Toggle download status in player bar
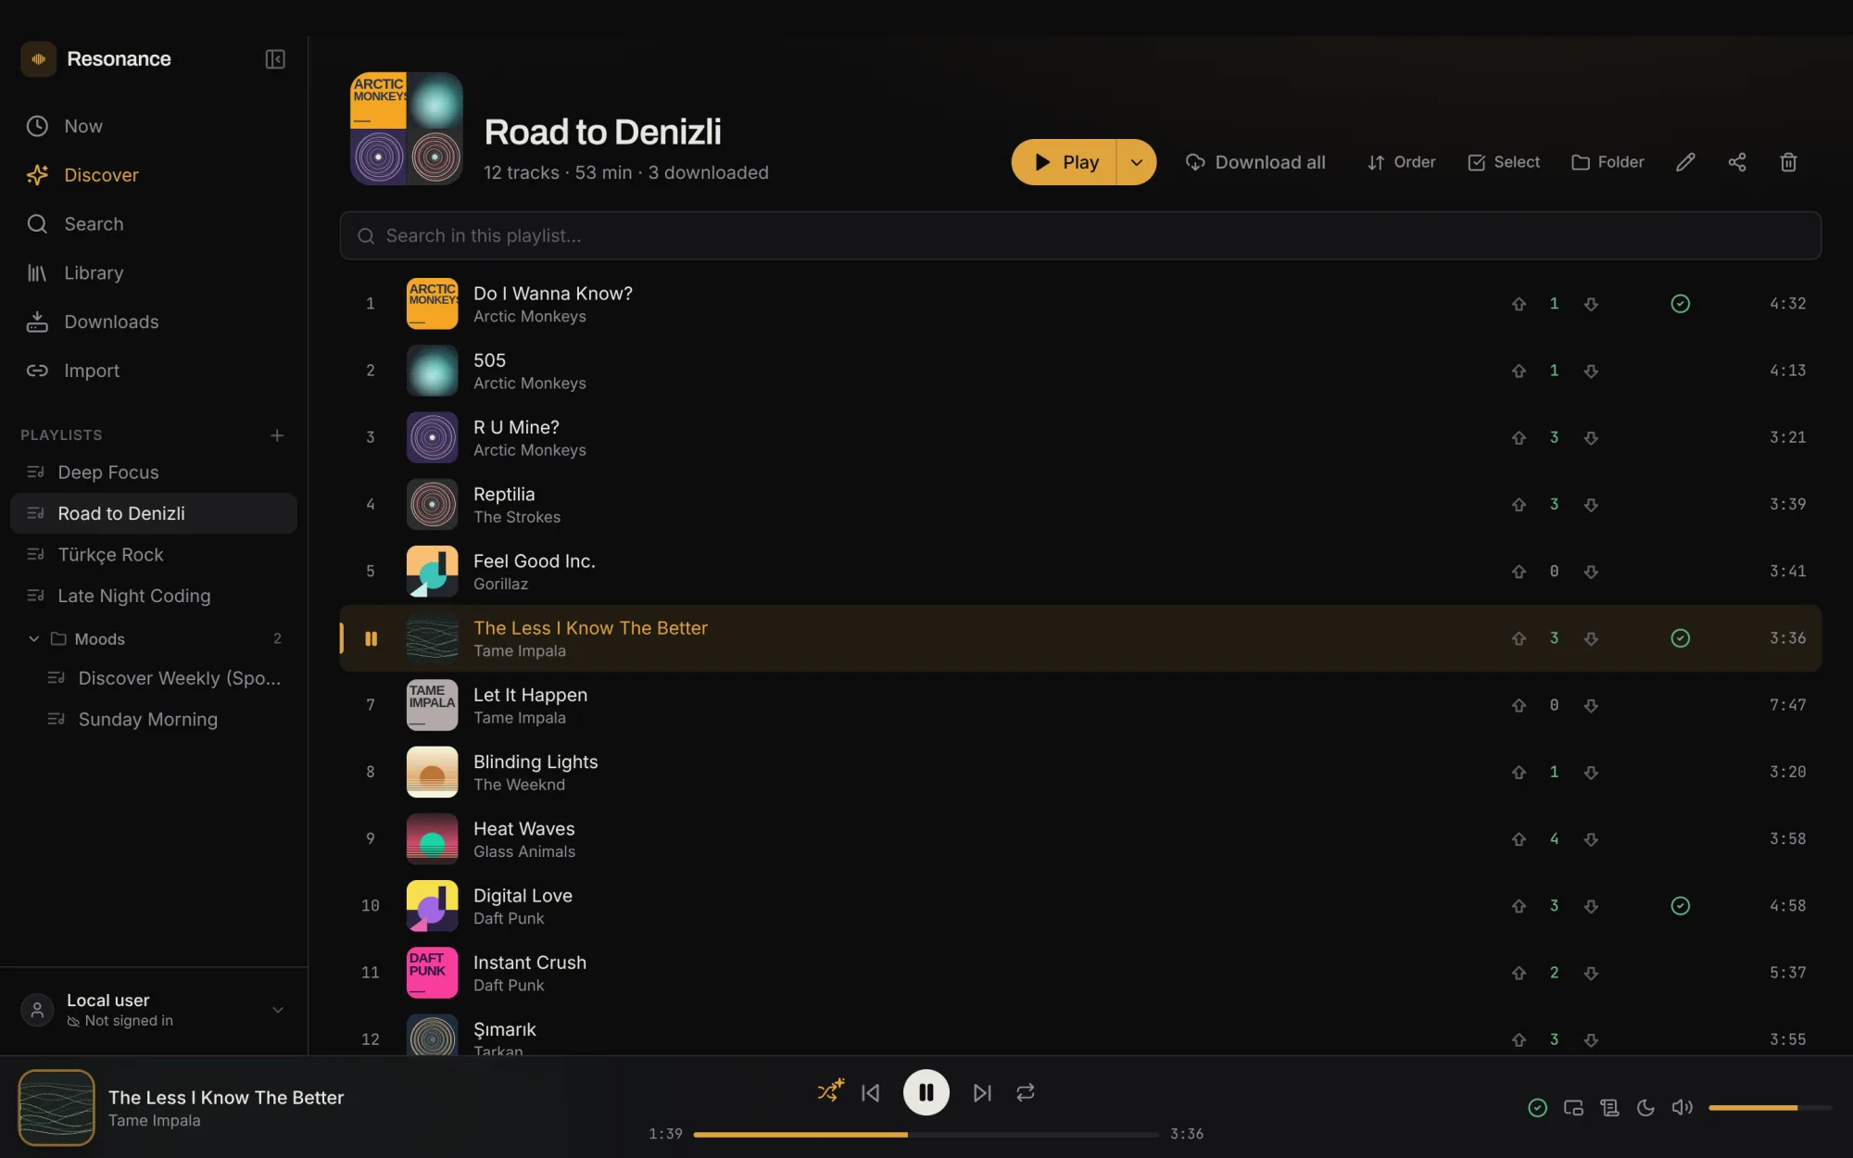The width and height of the screenshot is (1853, 1158). (x=1537, y=1108)
